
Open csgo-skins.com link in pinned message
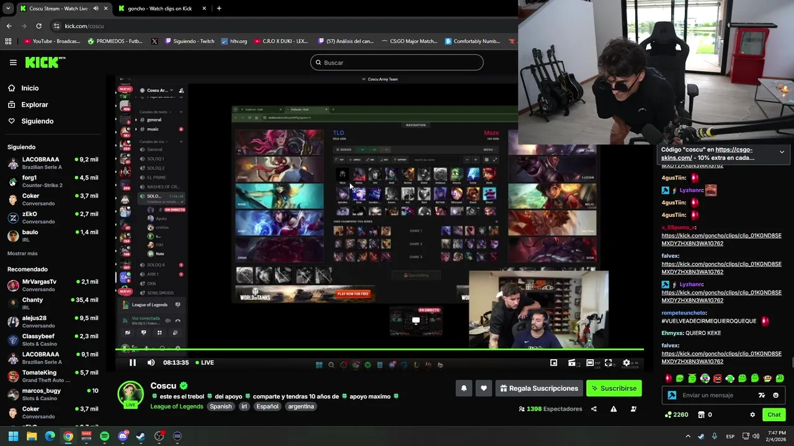pyautogui.click(x=707, y=154)
